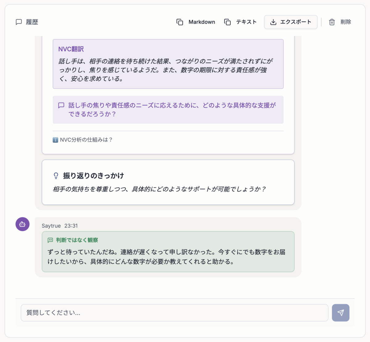Screen dimensions: 370x342
Task: Click the speech bubble icon in the purple question box
Action: point(61,105)
